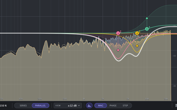
Task: Click the -80 dB scale label
Action: point(174,86)
